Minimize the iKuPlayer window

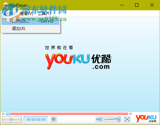point(122,5)
